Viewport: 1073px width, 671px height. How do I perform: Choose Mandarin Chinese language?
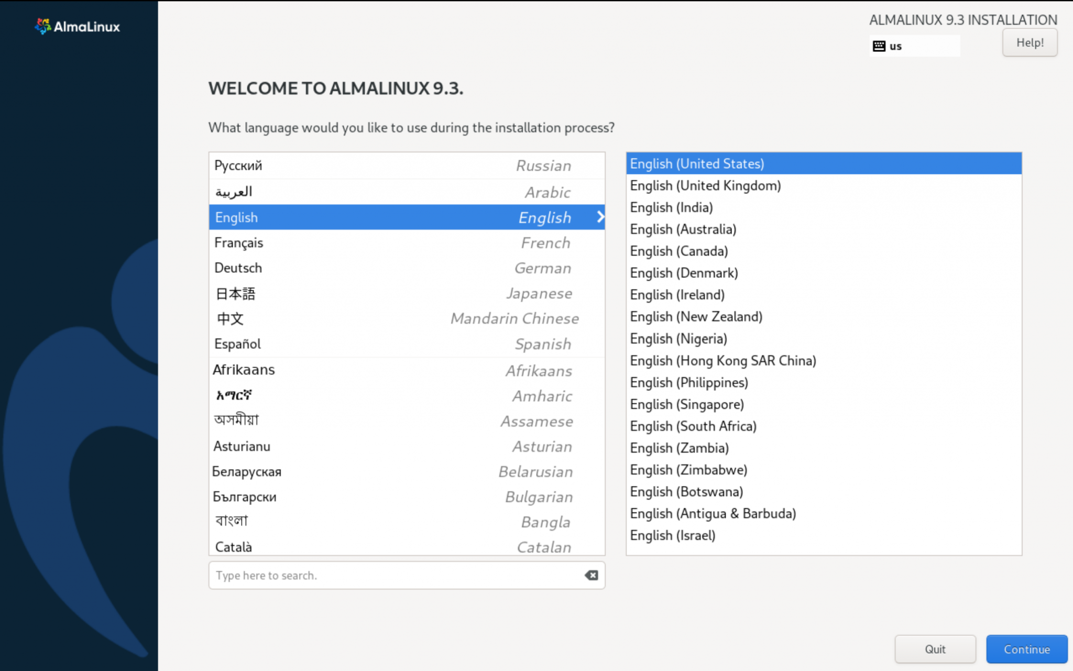(367, 318)
